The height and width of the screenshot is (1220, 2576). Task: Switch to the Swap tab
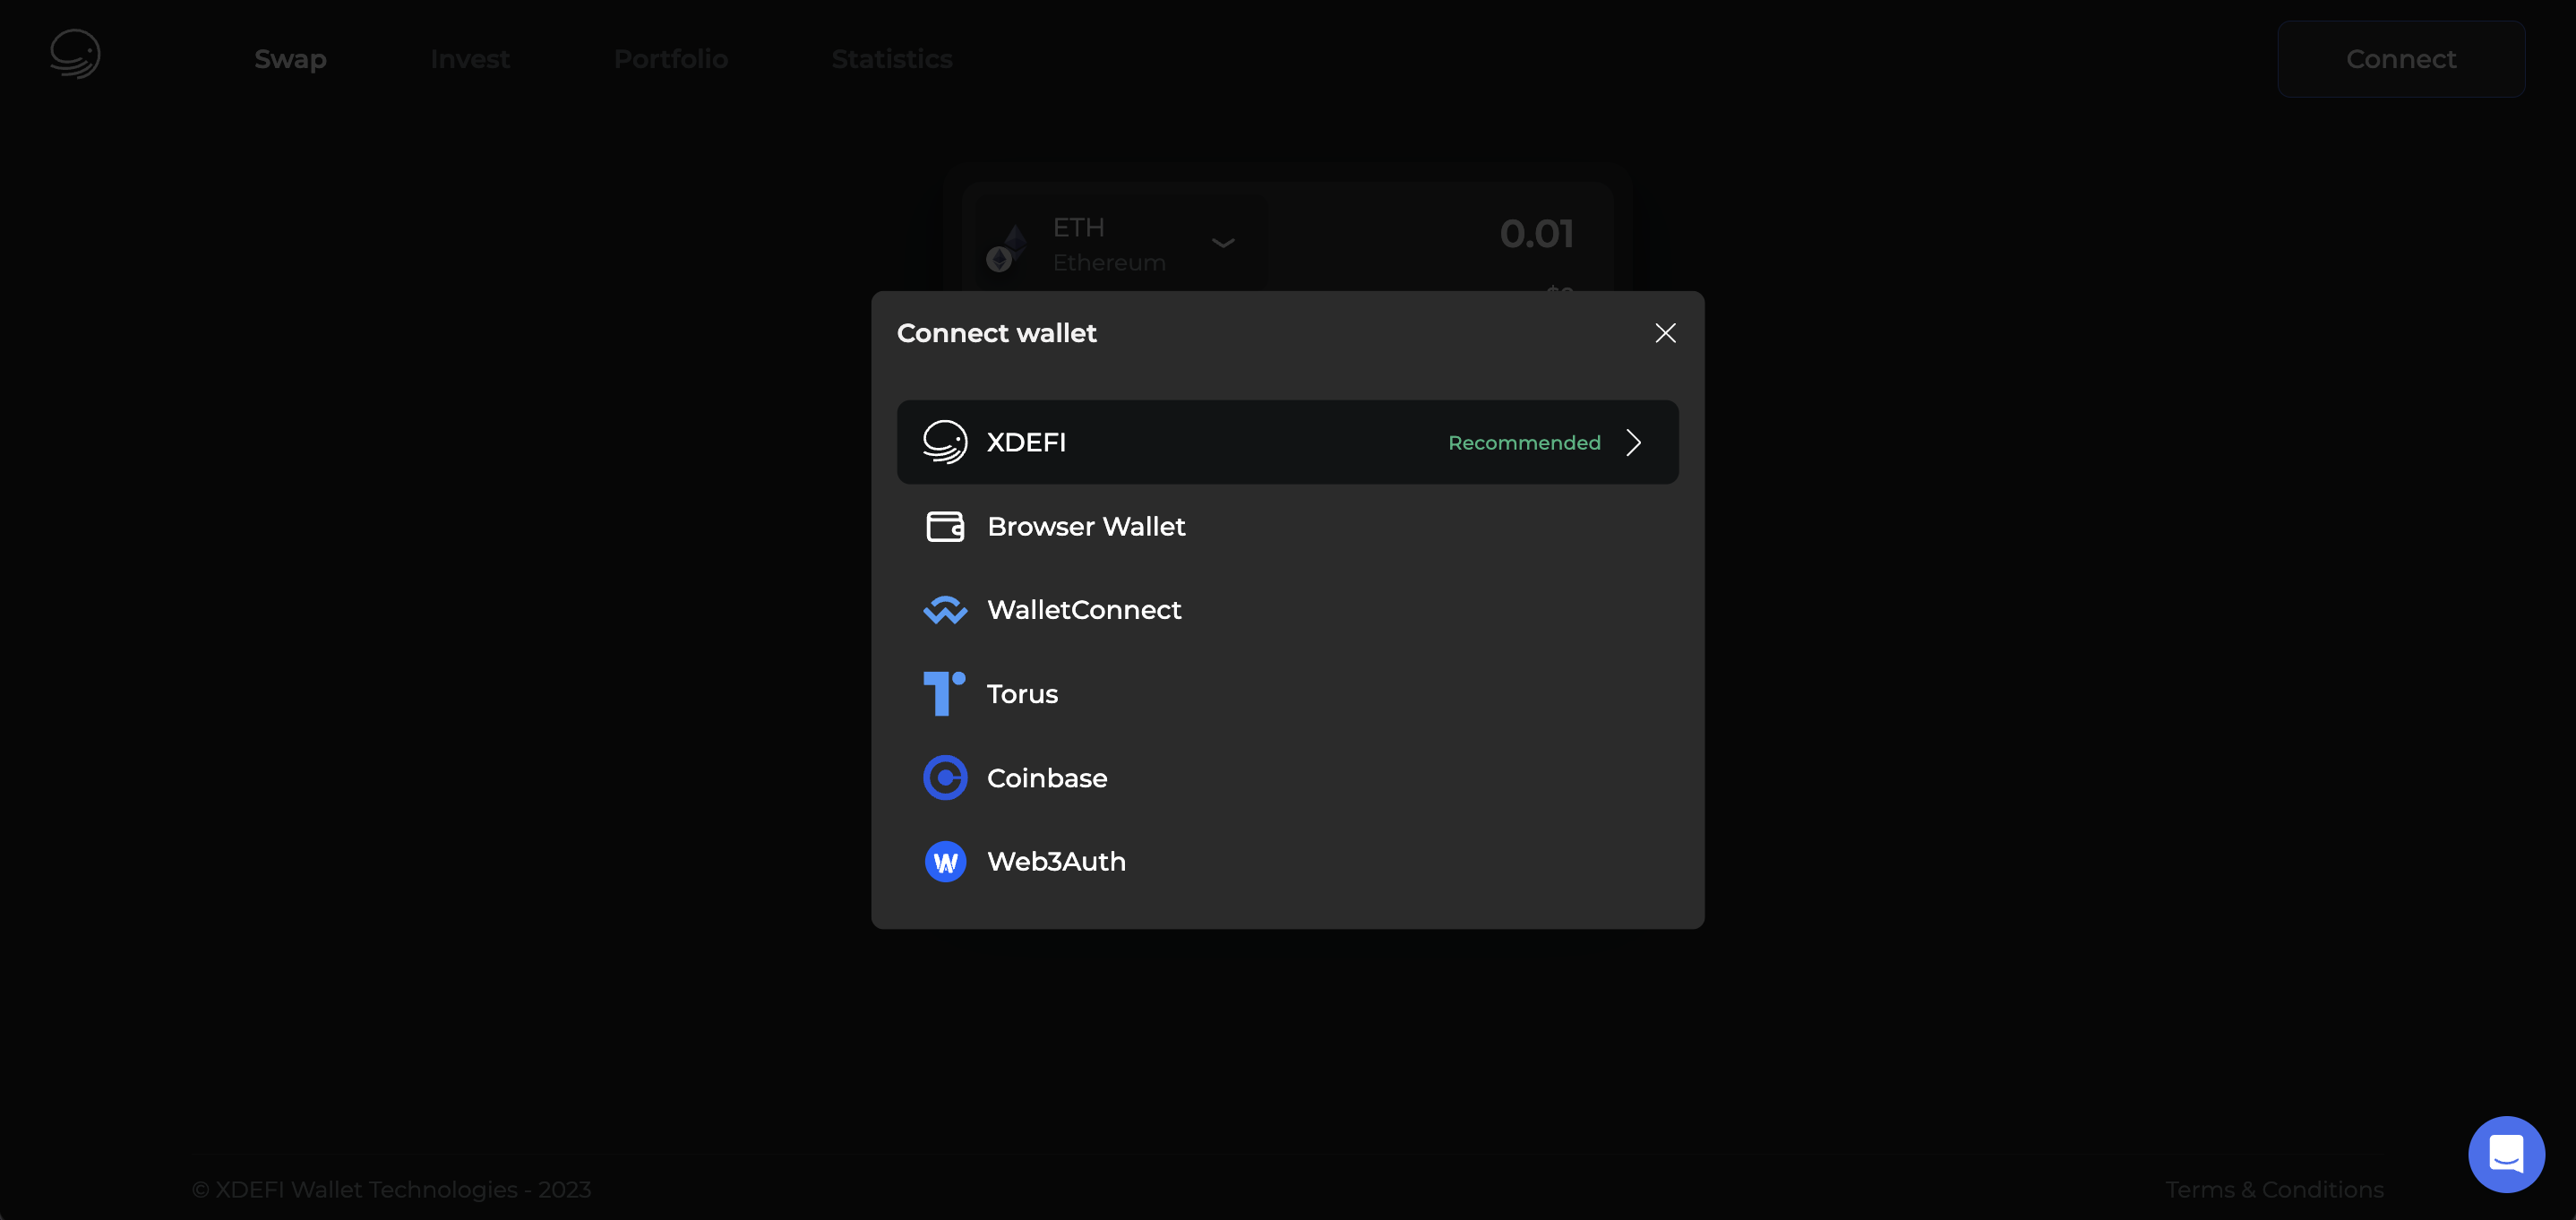[x=290, y=59]
